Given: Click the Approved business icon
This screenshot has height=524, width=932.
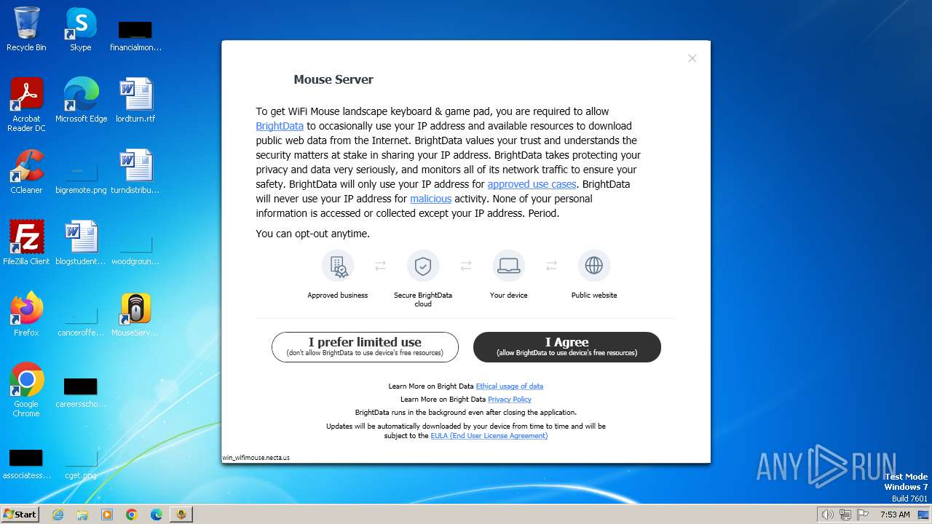Looking at the screenshot, I should coord(338,266).
